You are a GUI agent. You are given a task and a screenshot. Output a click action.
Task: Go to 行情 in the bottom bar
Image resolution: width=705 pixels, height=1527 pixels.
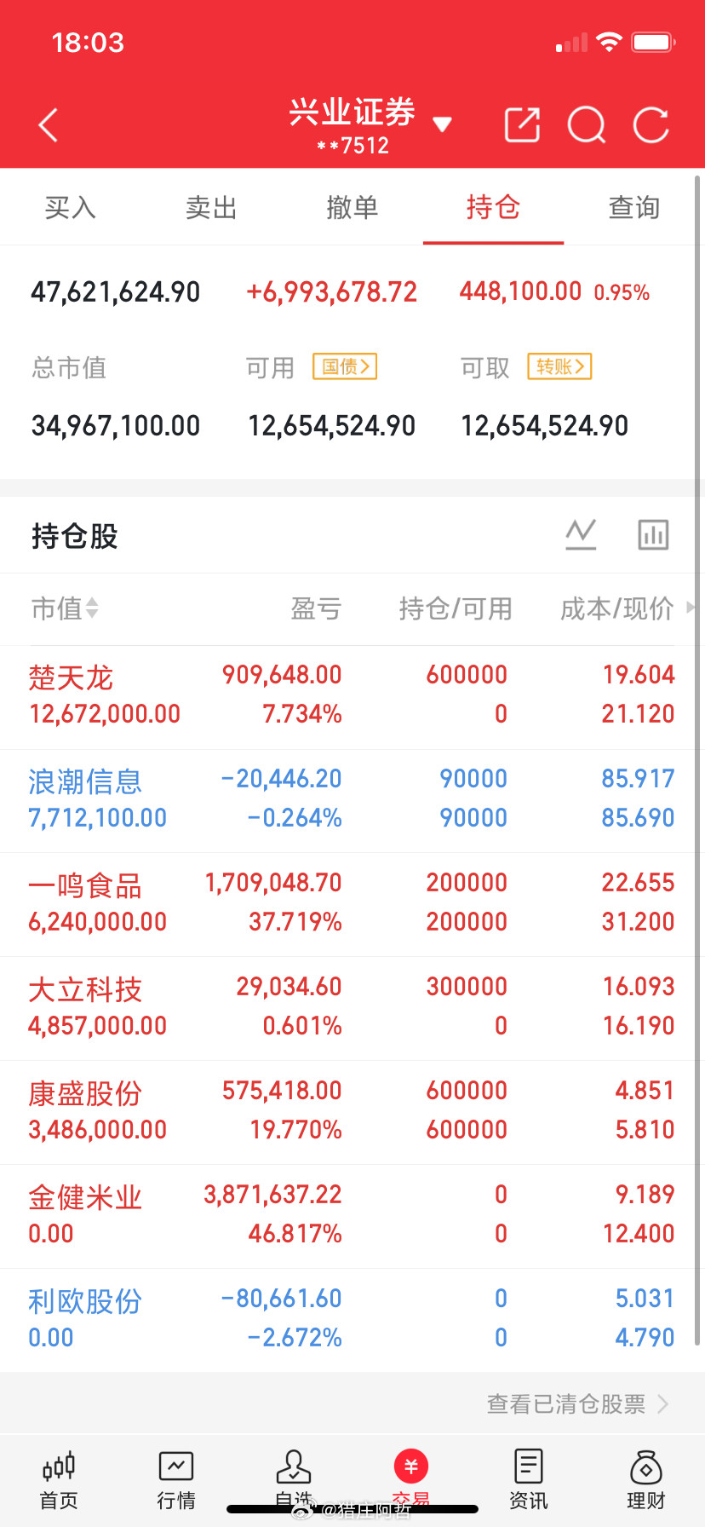click(x=176, y=1480)
